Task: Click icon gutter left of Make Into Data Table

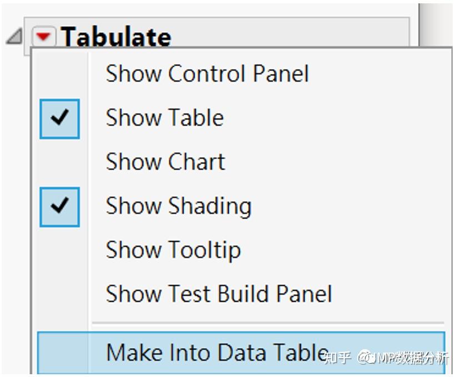Action: click(59, 352)
